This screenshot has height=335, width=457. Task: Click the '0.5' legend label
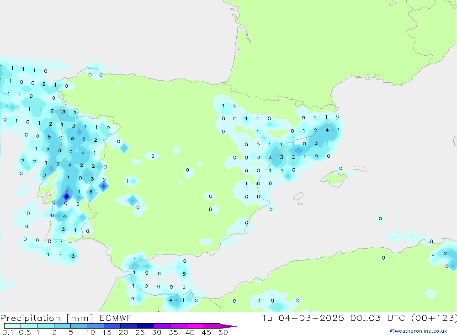[25, 332]
